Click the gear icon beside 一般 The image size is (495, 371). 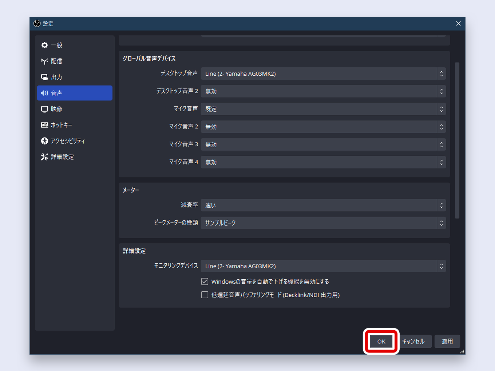(x=44, y=45)
